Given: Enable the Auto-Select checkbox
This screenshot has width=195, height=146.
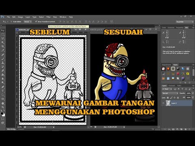Looking at the screenshot, I should click(x=11, y=21).
